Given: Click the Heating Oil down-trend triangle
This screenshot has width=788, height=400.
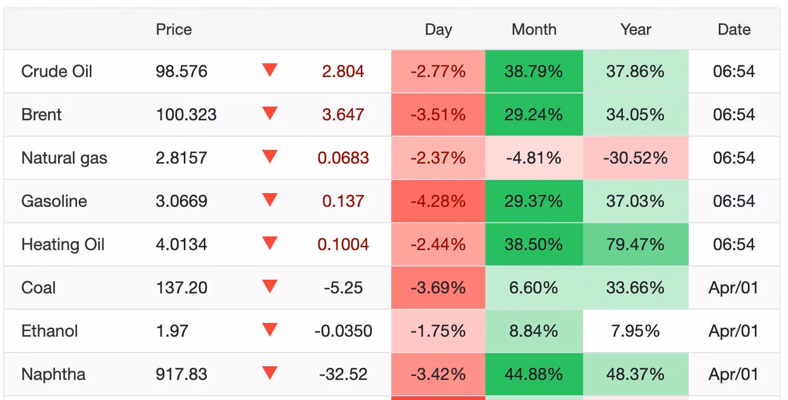Looking at the screenshot, I should coord(270,243).
